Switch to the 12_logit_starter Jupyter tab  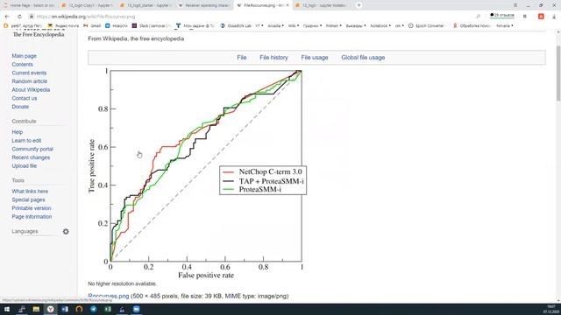146,5
